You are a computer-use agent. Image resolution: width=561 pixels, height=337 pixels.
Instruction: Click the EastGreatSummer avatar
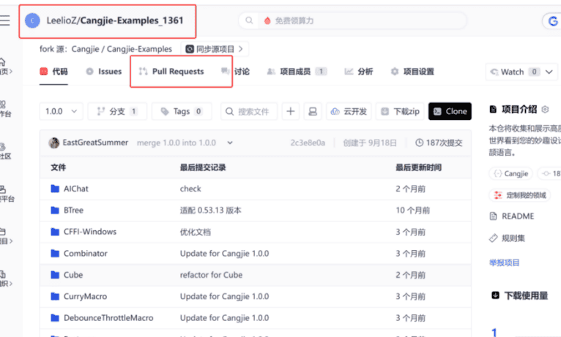[54, 143]
